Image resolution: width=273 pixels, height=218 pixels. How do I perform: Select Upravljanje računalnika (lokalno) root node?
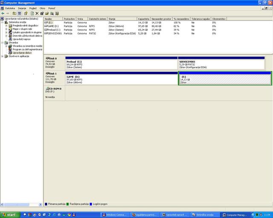pyautogui.click(x=21, y=19)
